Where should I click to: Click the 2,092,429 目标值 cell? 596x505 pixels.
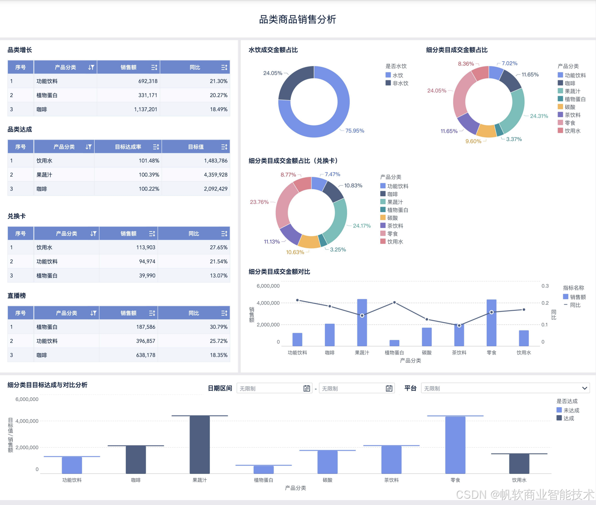click(x=196, y=189)
